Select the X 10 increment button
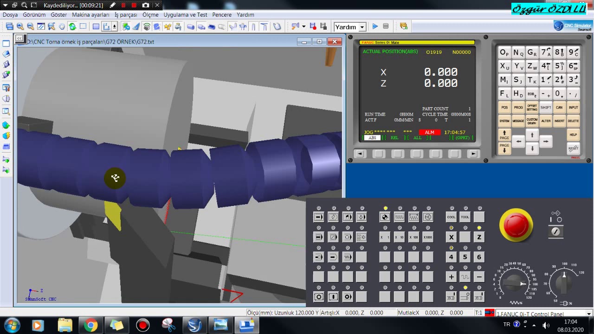This screenshot has height=334, width=594. pos(399,237)
